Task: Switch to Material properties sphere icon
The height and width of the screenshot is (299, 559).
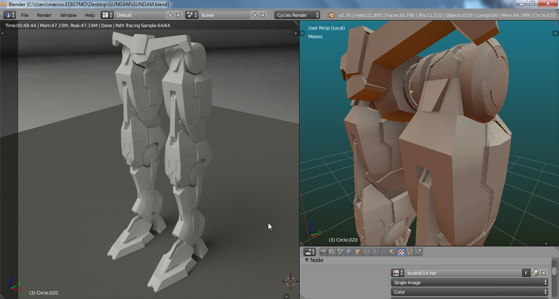Action: (x=393, y=252)
